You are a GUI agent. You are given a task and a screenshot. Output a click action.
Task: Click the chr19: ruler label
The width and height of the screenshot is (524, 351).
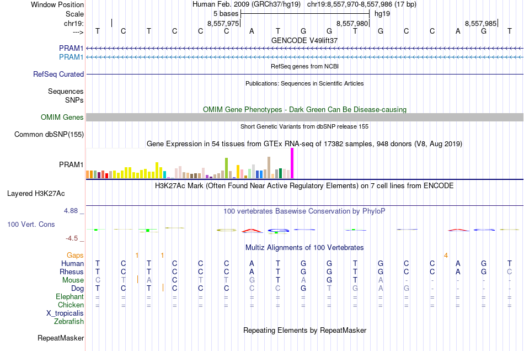(x=73, y=23)
